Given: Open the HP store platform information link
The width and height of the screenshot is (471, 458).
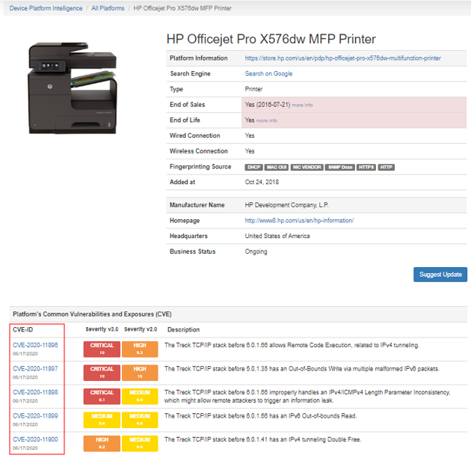Looking at the screenshot, I should tap(342, 58).
